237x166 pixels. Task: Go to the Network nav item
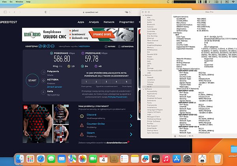pyautogui.click(x=109, y=22)
